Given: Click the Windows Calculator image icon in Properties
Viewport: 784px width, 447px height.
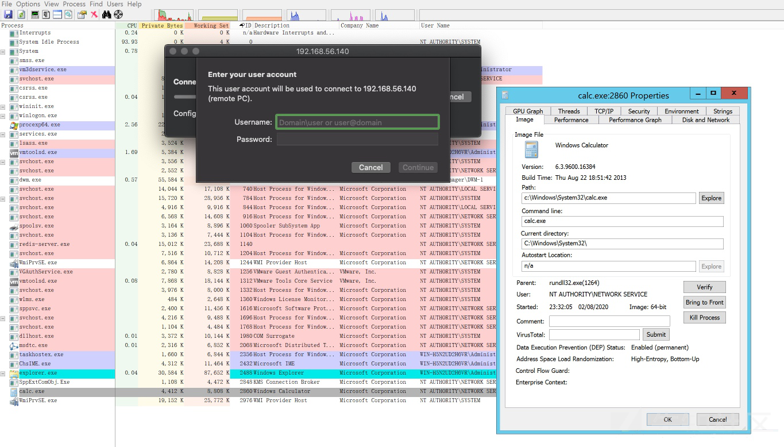Looking at the screenshot, I should click(x=531, y=149).
